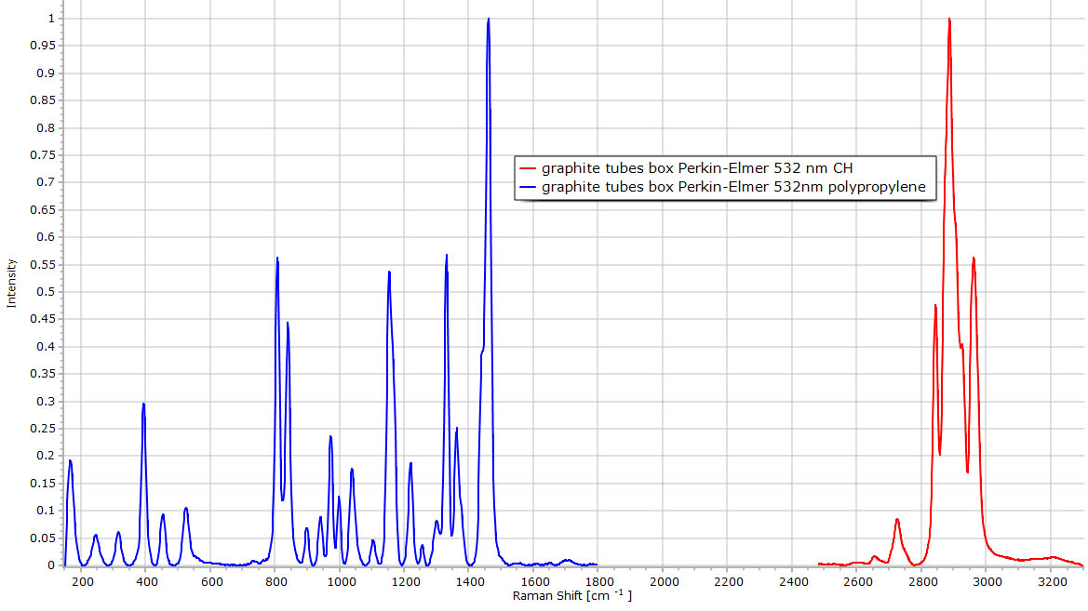Click the blue peak's tip near 1150
This screenshot has width=1088, height=611.
pyautogui.click(x=389, y=272)
